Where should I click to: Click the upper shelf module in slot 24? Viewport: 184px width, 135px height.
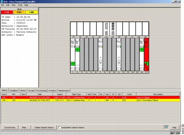tap(113, 29)
